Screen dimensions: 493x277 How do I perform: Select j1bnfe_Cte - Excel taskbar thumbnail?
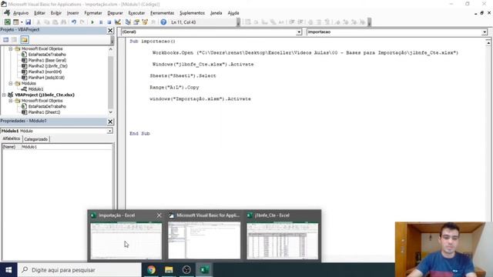point(283,241)
